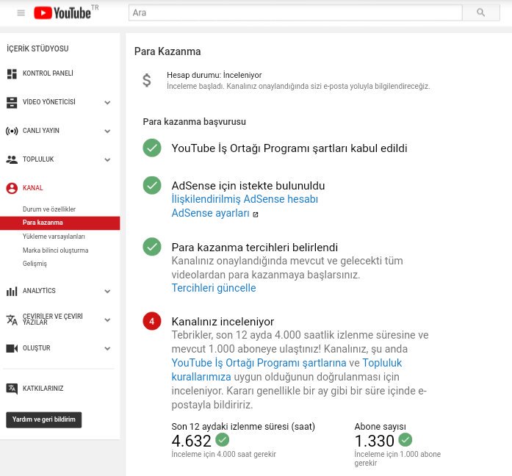Select Para kazanma sidebar item
Image resolution: width=512 pixels, height=476 pixels.
(x=60, y=223)
